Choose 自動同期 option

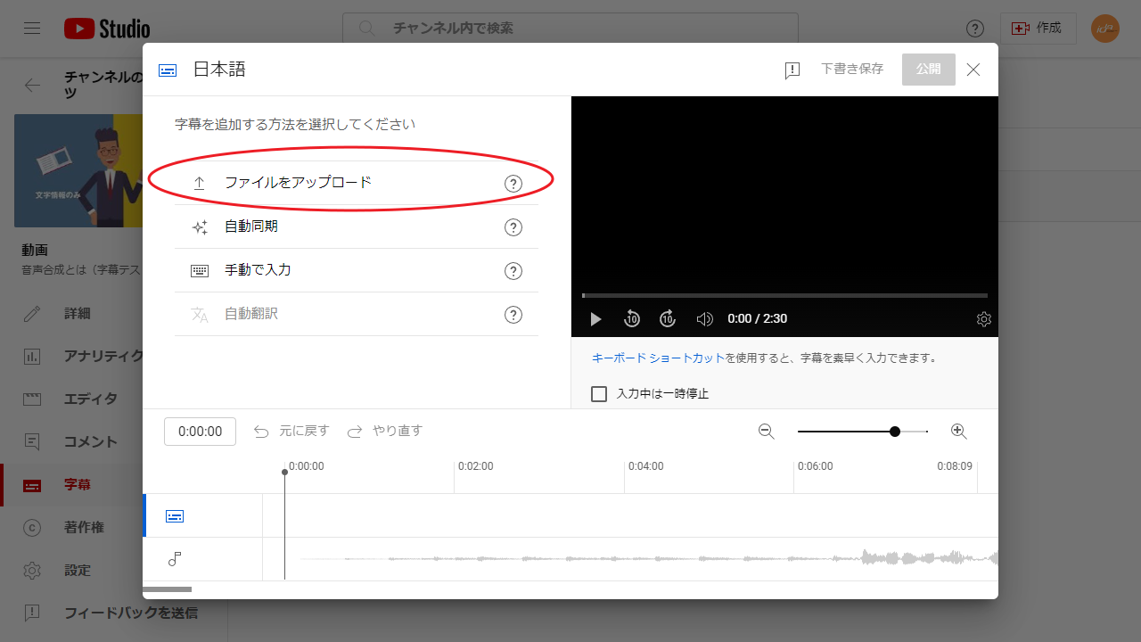pos(357,226)
